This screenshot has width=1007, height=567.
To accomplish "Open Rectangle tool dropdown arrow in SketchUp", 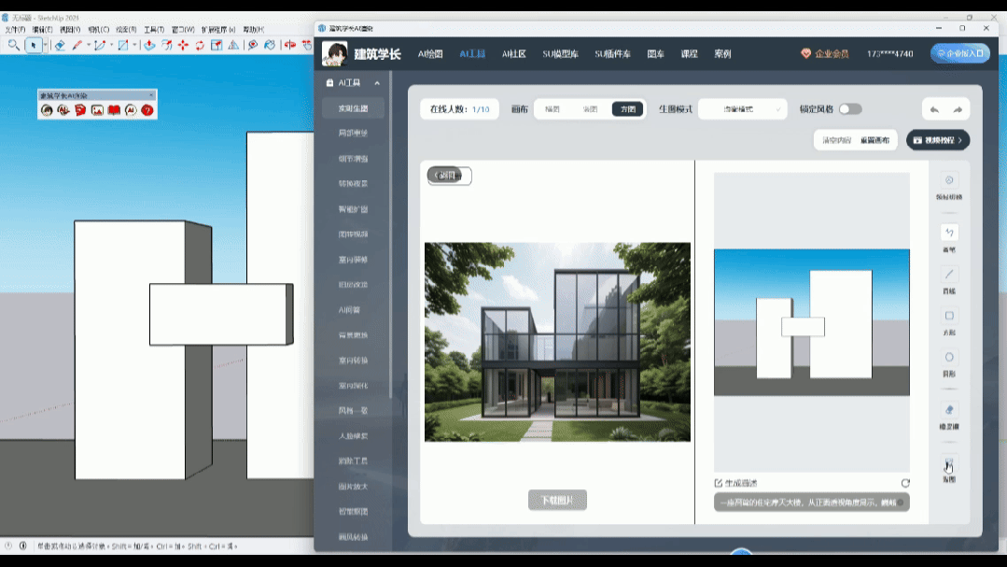I will point(134,45).
